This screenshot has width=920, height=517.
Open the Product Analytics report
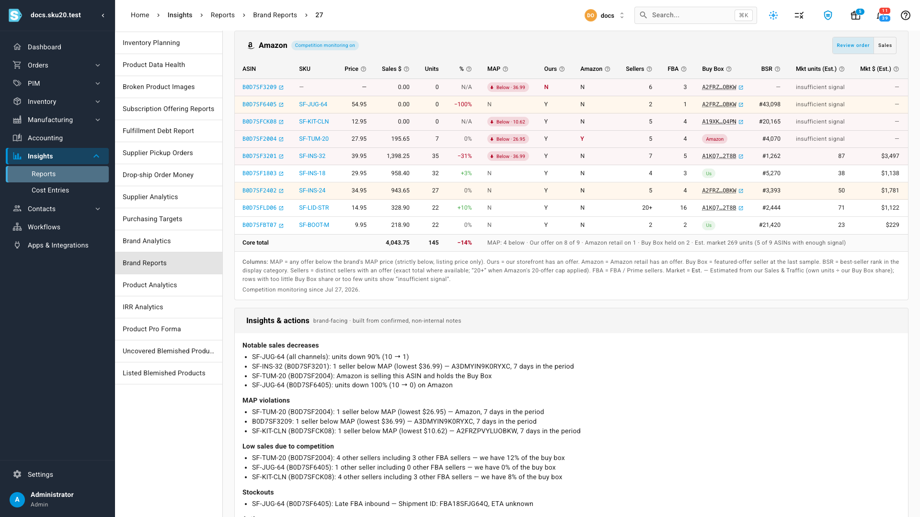pos(169,285)
